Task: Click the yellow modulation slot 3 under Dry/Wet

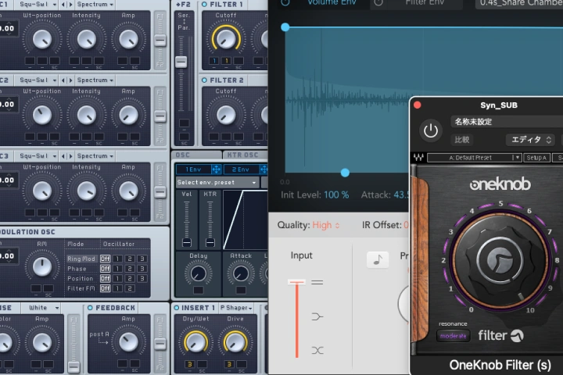Action: click(x=190, y=364)
